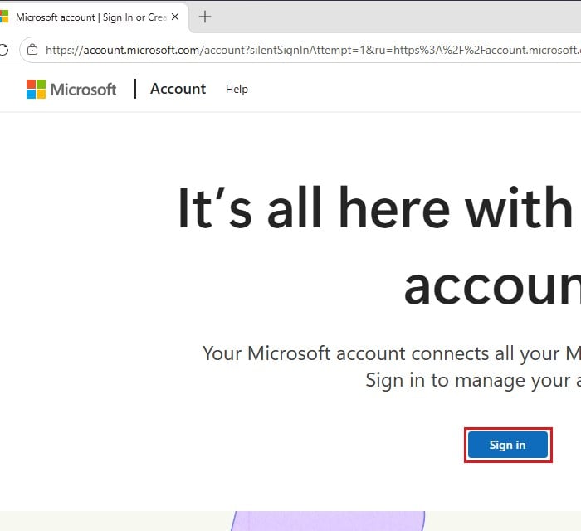Select the Microsoft account tab
This screenshot has height=531, width=581.
pyautogui.click(x=93, y=17)
